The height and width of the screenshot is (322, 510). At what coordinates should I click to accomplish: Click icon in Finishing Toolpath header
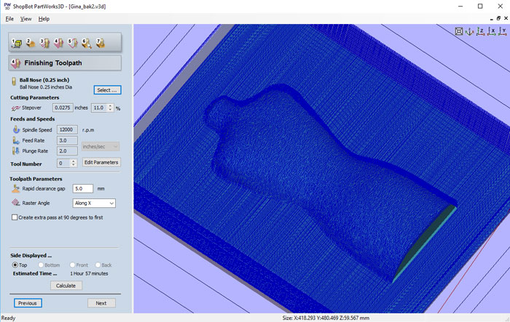15,63
